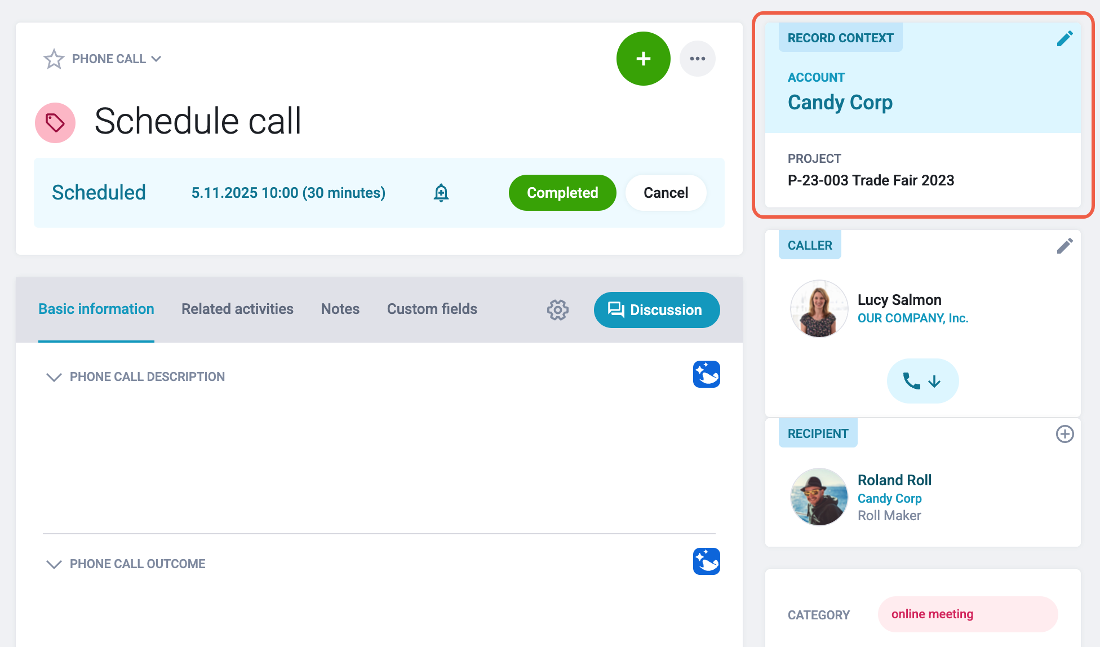Switch to the Basic information tab
Image resolution: width=1100 pixels, height=647 pixels.
96,309
